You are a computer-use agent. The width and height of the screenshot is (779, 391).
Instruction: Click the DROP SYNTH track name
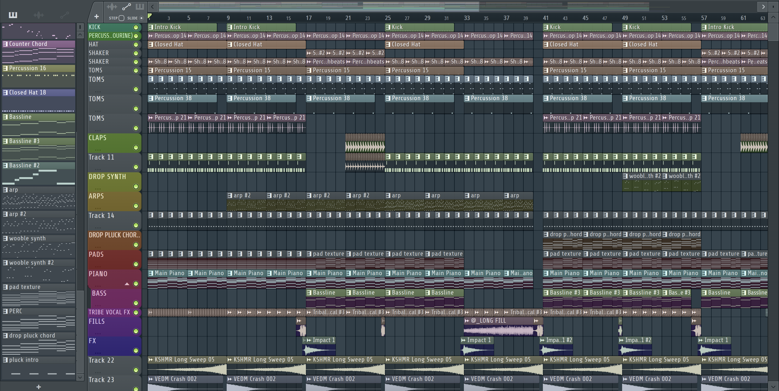point(107,177)
